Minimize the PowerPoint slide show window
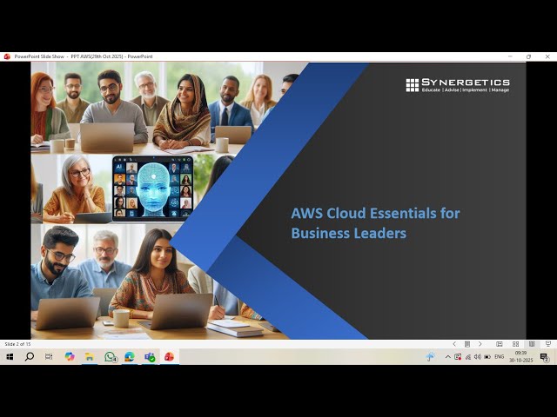The width and height of the screenshot is (557, 417). [x=510, y=56]
